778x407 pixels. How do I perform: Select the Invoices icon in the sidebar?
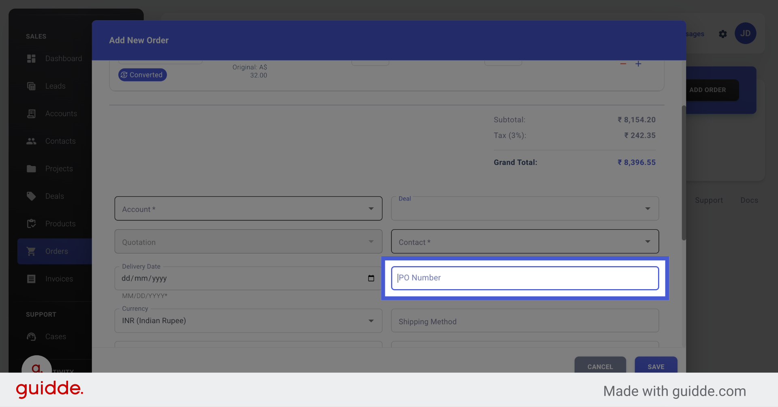click(x=31, y=279)
